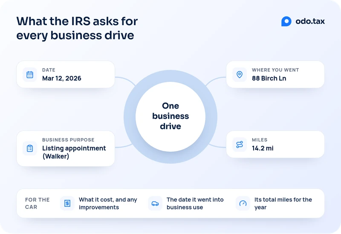This screenshot has width=341, height=234.
Task: Click the MILES label
Action: [260, 140]
